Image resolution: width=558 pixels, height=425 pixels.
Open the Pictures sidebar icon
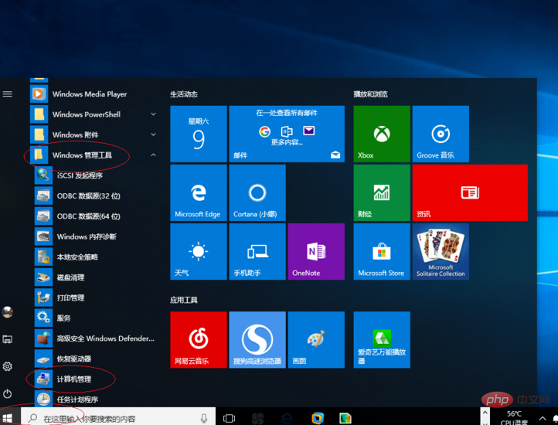pos(8,339)
